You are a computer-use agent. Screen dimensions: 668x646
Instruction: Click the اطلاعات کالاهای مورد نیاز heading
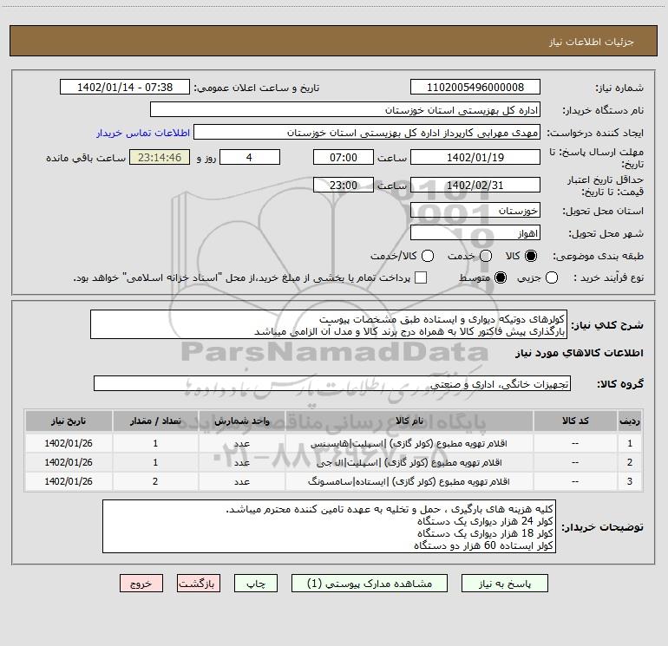point(579,353)
